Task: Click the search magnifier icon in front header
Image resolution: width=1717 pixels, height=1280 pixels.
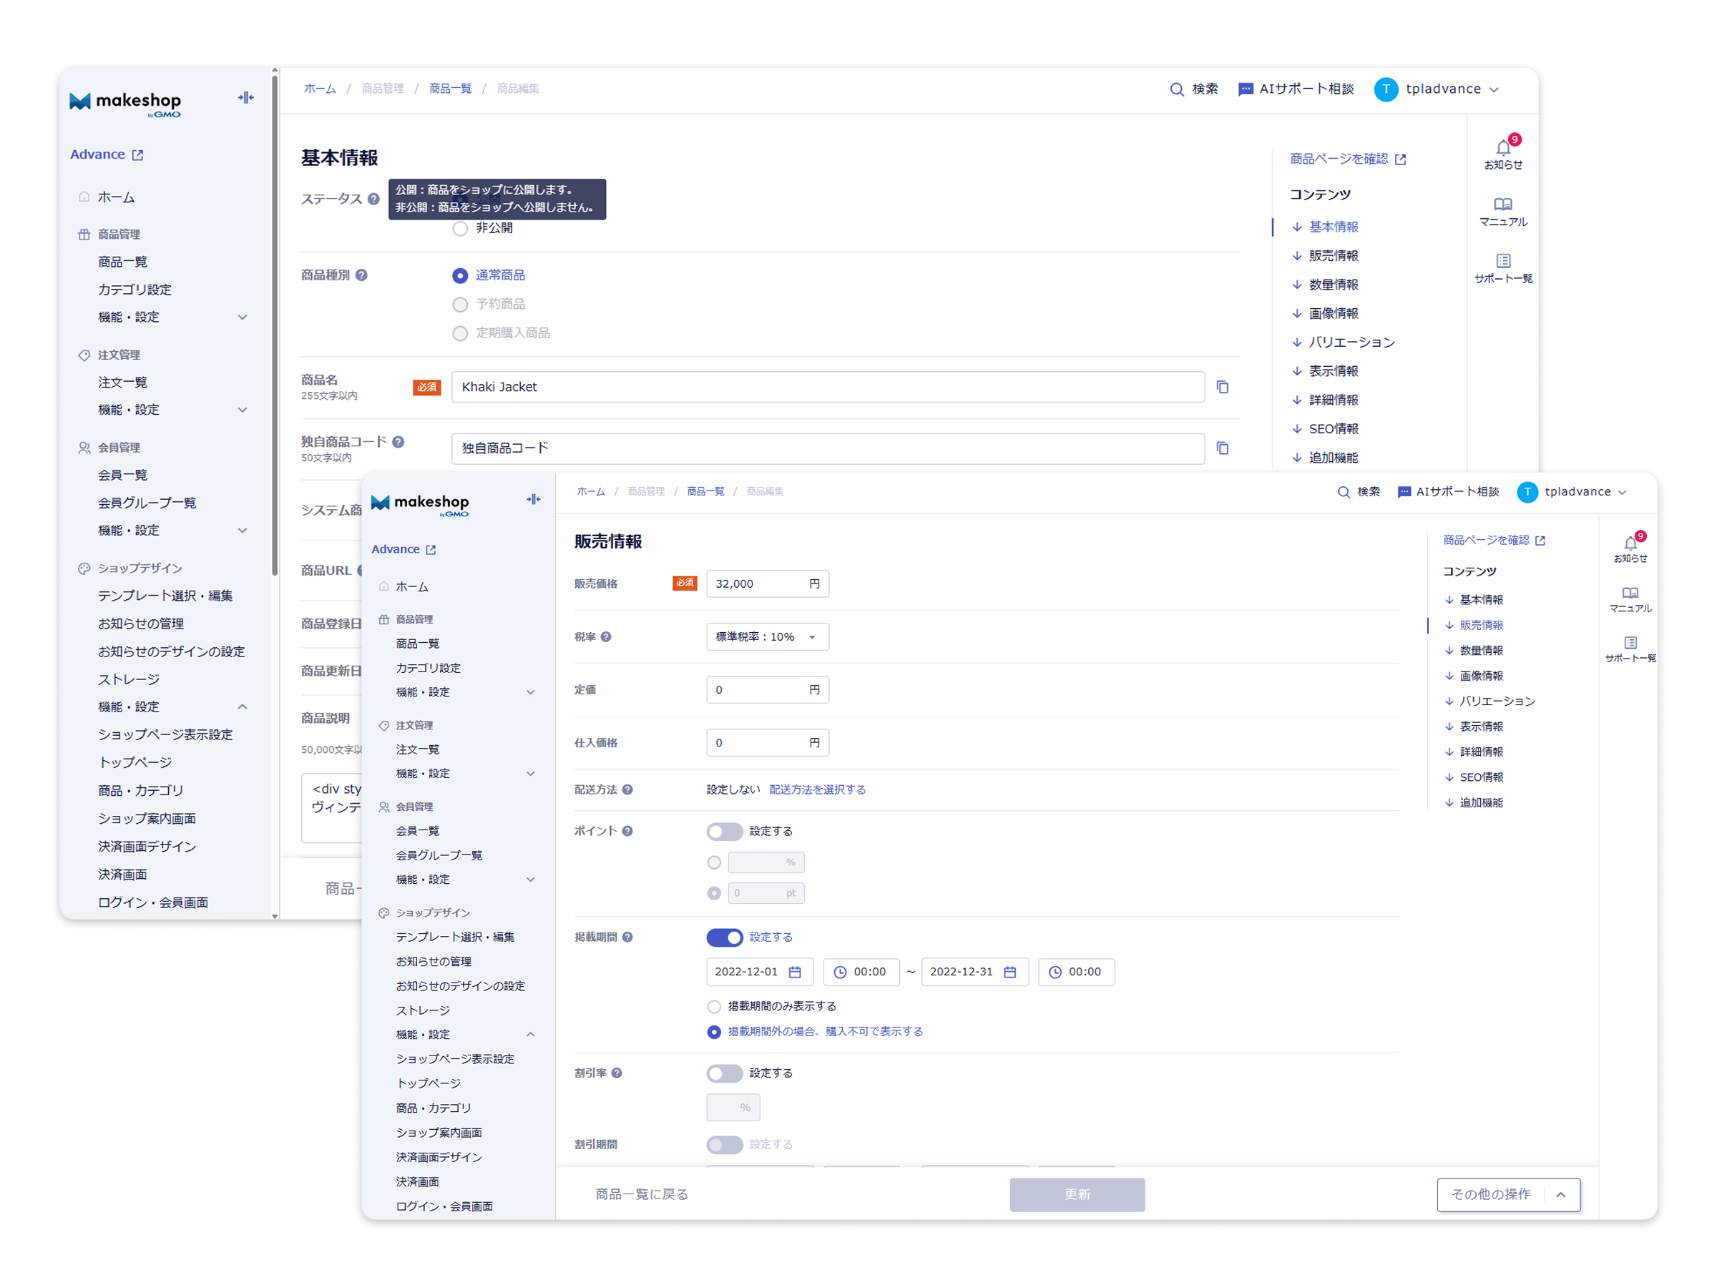Action: tap(1344, 492)
